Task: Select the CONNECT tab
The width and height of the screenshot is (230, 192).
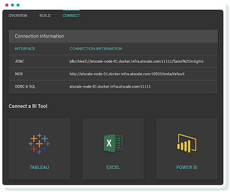Action: [x=71, y=16]
